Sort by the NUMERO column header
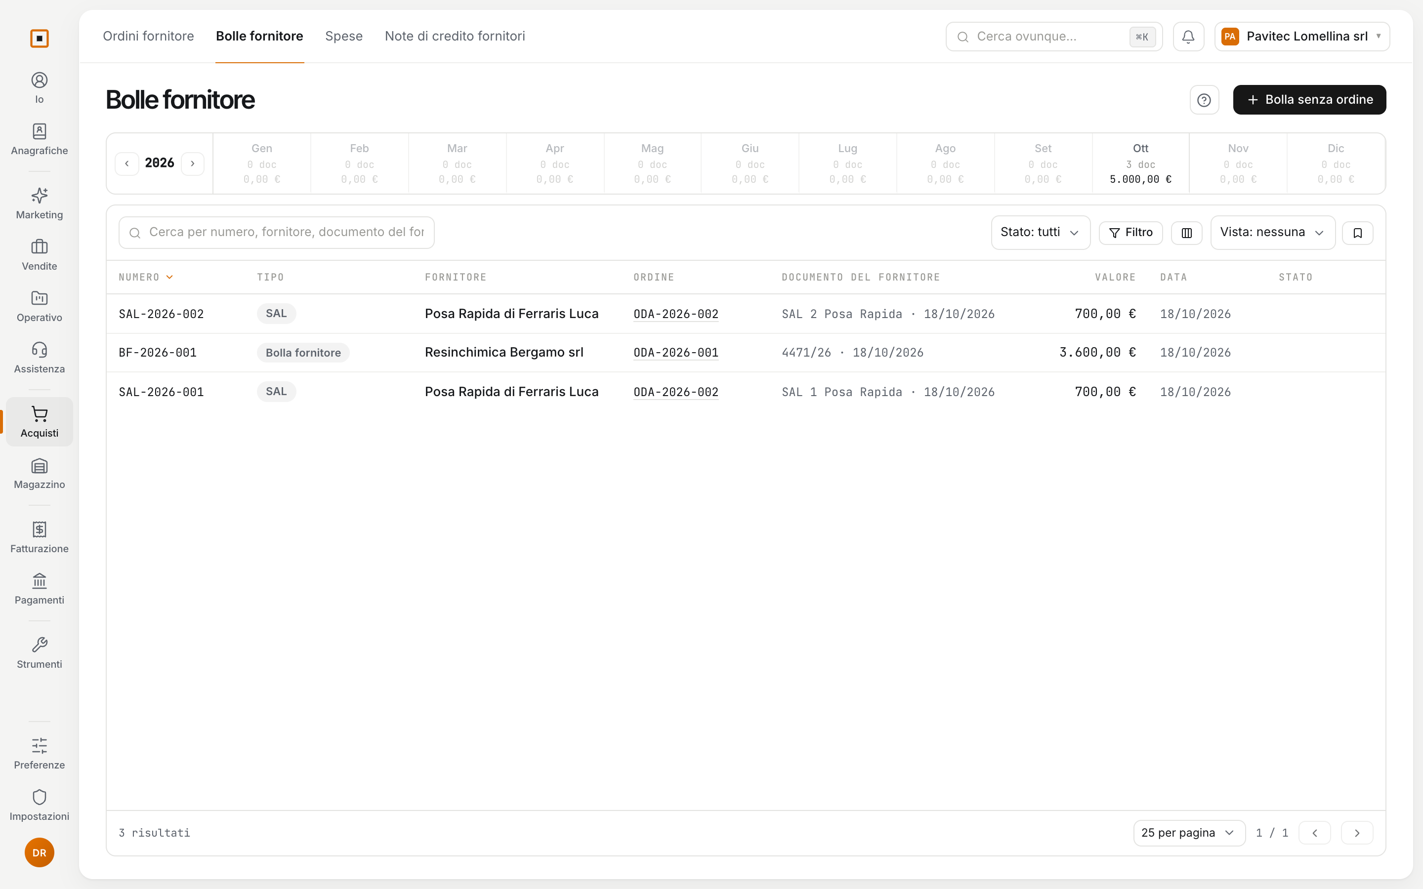This screenshot has width=1423, height=889. (145, 277)
